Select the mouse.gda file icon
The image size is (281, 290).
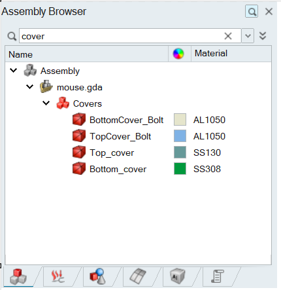(46, 86)
